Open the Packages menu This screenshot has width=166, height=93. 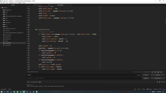pyautogui.click(x=20, y=3)
